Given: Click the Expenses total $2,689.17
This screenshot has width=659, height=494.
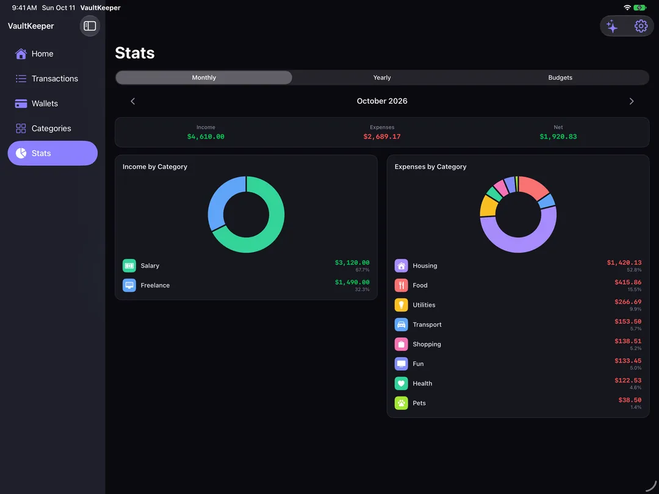Looking at the screenshot, I should 382,137.
